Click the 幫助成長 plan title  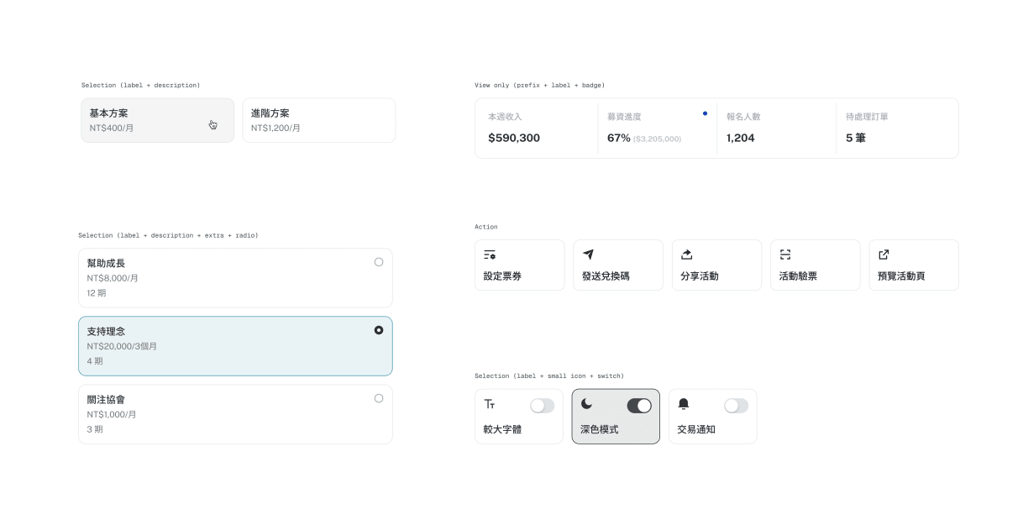106,263
